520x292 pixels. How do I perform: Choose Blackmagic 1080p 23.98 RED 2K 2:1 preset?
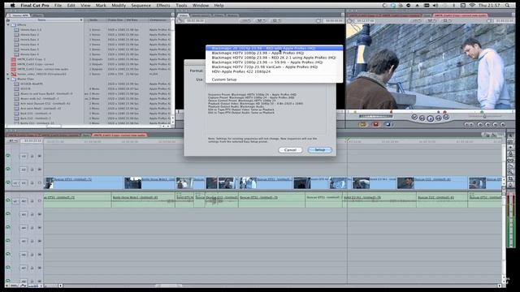[274, 58]
